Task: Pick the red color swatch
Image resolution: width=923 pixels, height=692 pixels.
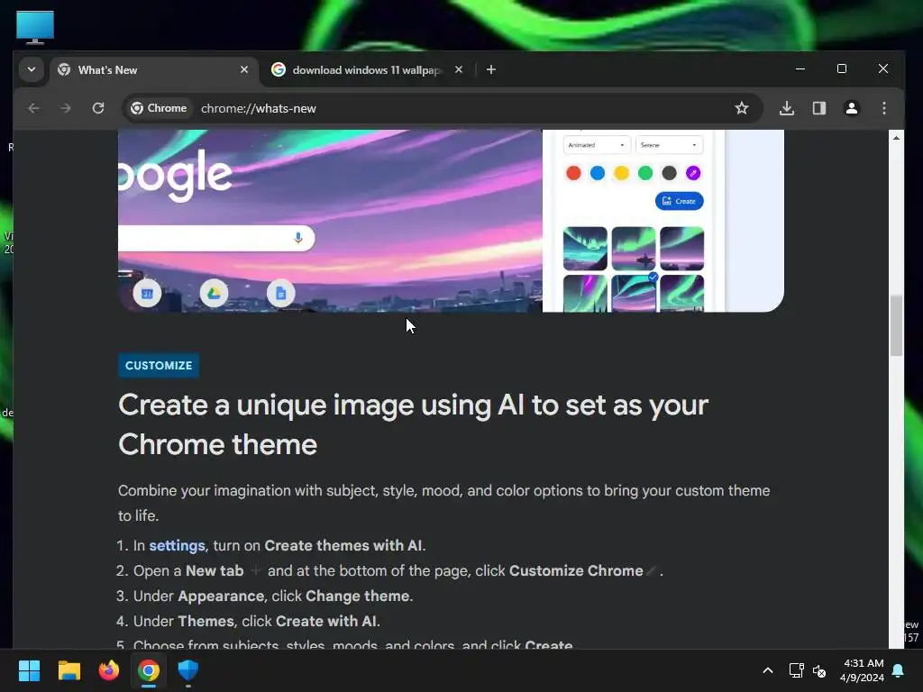Action: pyautogui.click(x=573, y=173)
